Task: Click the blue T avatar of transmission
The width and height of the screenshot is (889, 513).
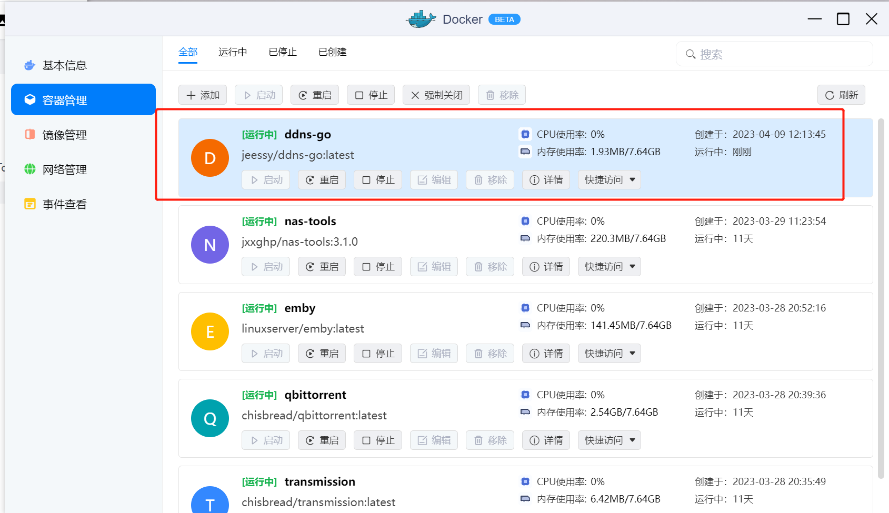Action: click(210, 500)
